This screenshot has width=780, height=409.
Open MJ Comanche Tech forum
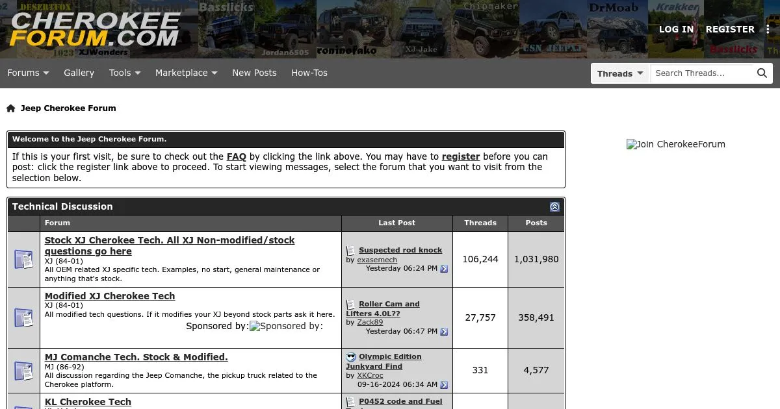tap(136, 357)
